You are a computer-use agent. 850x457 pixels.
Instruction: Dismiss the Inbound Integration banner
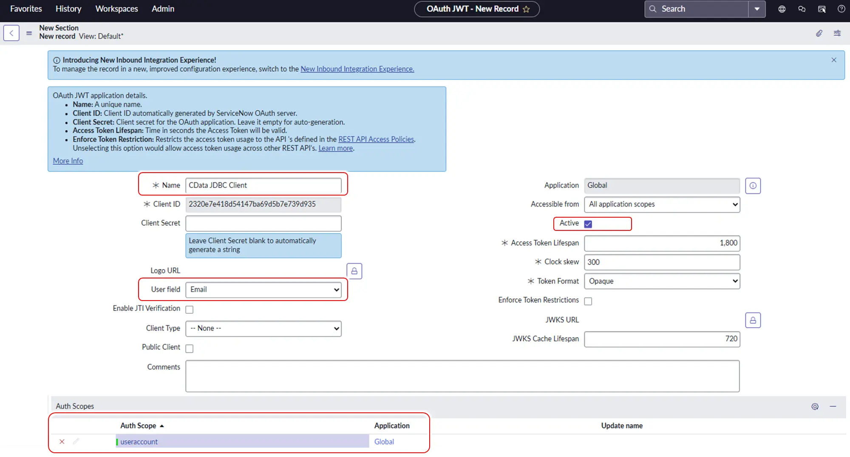click(834, 60)
